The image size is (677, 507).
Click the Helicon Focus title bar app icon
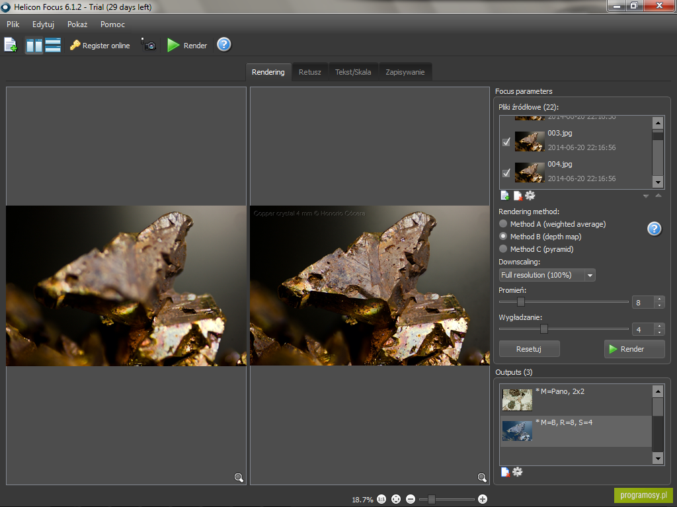(5, 7)
